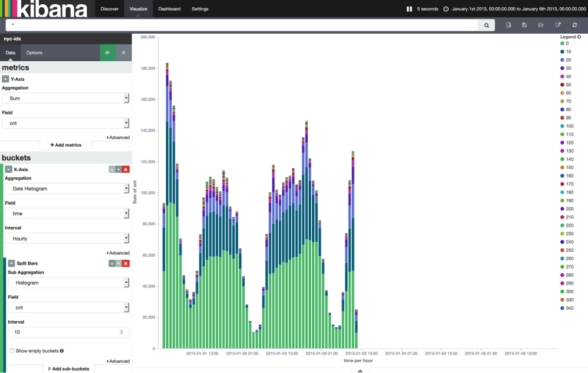588x373 pixels.
Task: Click the share visualization icon
Action: pos(558,25)
